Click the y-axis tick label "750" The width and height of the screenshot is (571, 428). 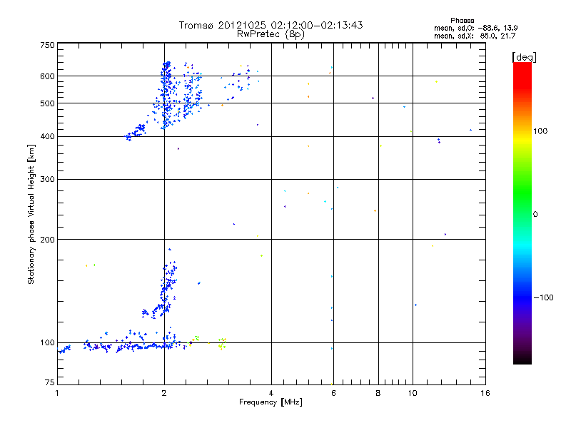pos(47,45)
